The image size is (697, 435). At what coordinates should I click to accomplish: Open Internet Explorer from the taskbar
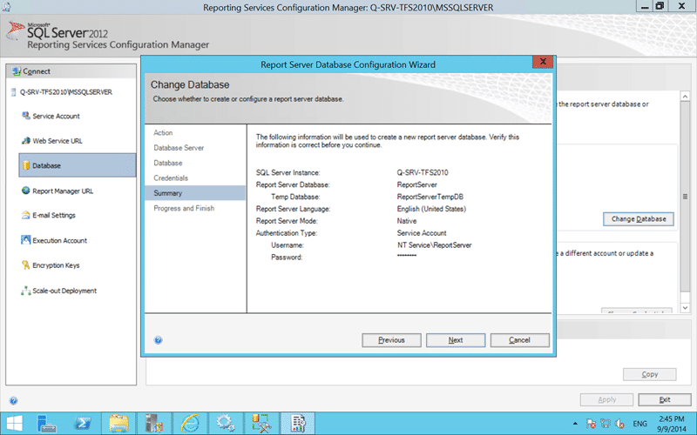[190, 424]
